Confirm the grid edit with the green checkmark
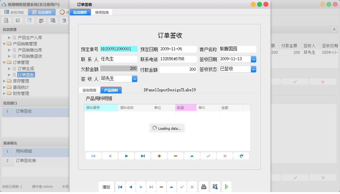This screenshot has width=340, height=194. coord(208,156)
